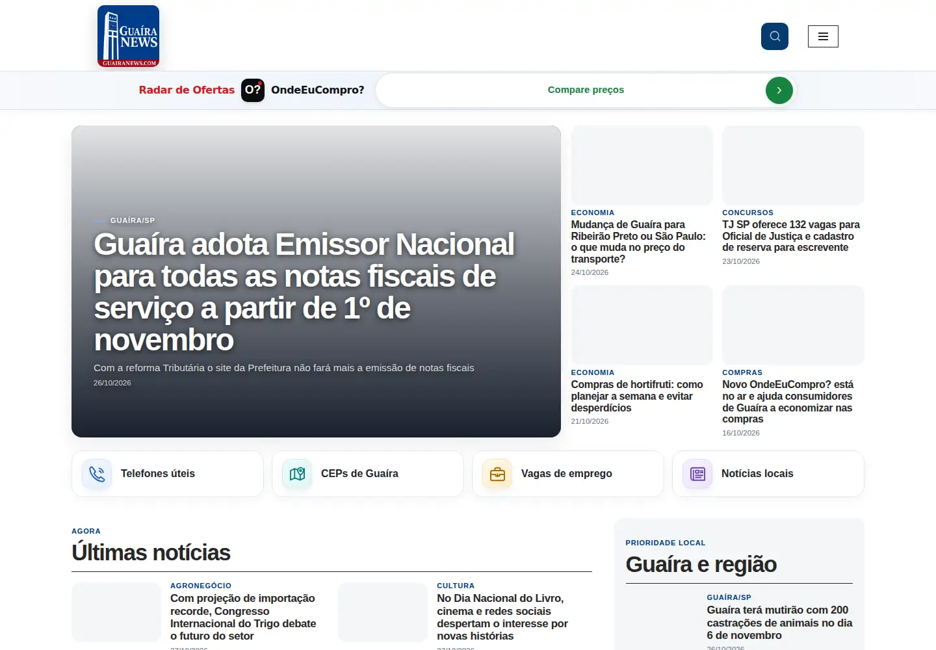Click the Notícias locais label
This screenshot has height=650, width=936.
757,474
